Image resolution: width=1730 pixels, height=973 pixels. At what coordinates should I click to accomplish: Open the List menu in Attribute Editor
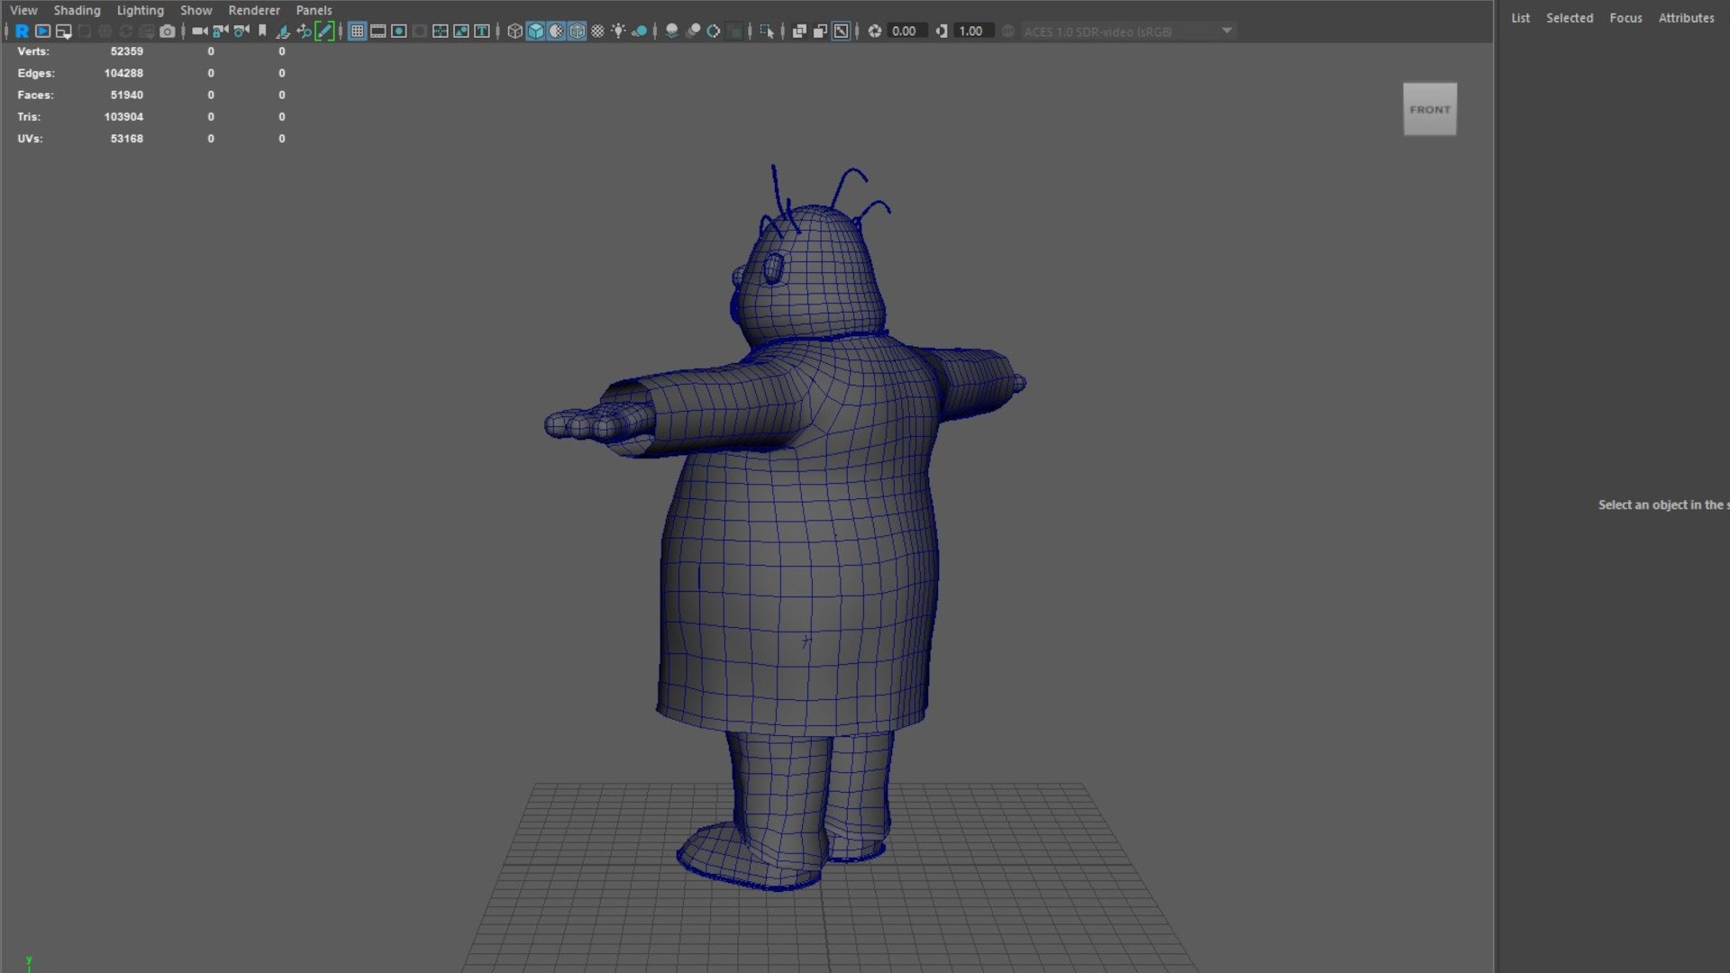coord(1520,17)
